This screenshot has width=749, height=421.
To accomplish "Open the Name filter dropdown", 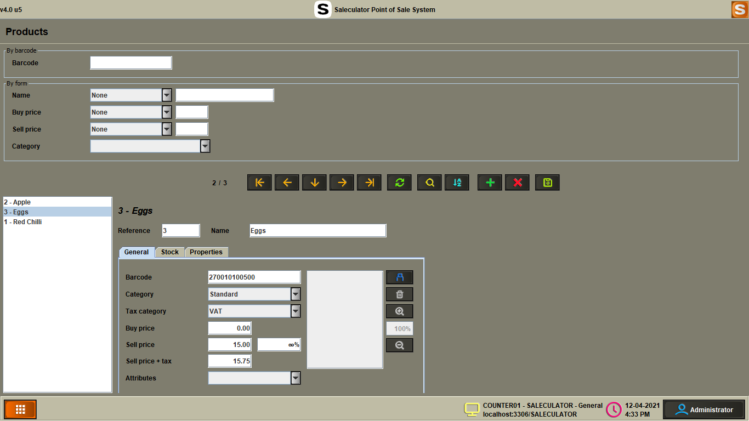I will click(167, 95).
